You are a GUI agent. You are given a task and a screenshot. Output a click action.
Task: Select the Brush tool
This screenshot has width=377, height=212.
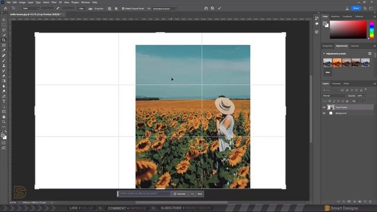point(4,60)
